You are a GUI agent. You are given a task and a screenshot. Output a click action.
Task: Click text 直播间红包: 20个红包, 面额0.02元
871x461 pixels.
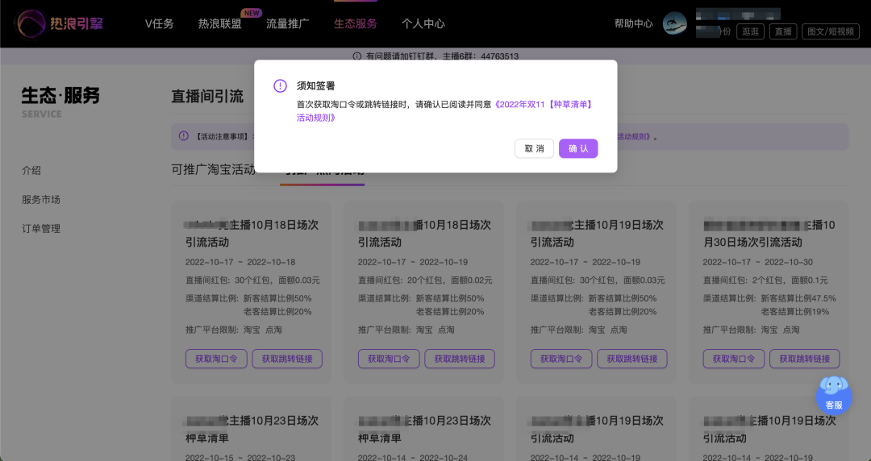425,280
